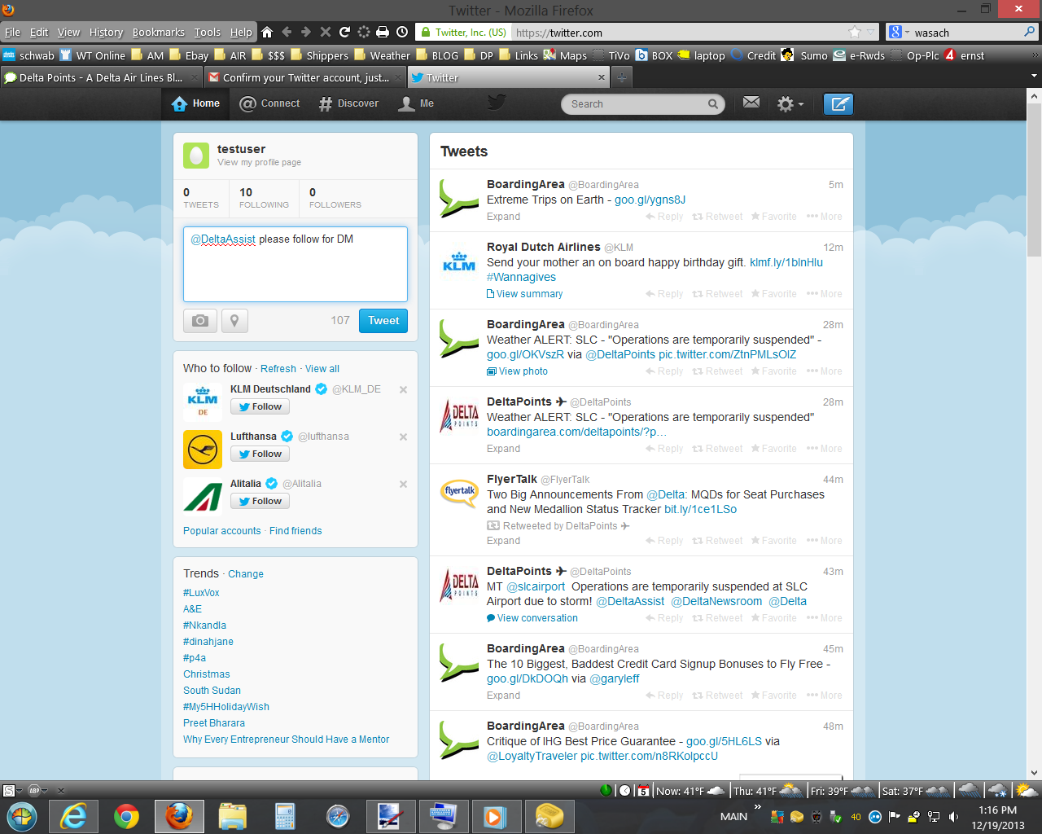Open the volume control in system tray
Screen dimensions: 1042x834
[953, 817]
